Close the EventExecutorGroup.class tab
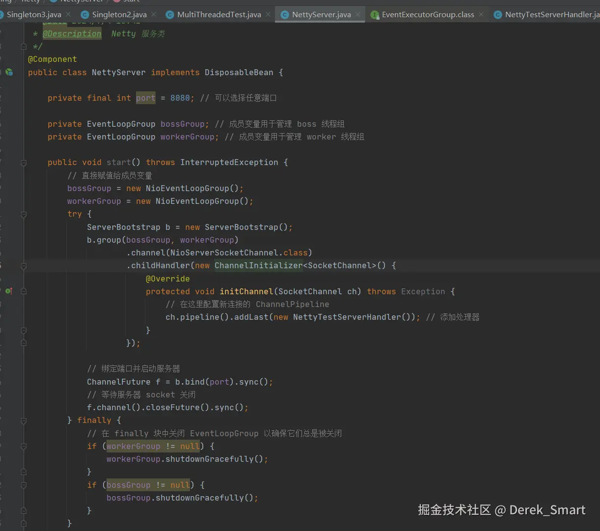This screenshot has height=531, width=600. point(481,15)
